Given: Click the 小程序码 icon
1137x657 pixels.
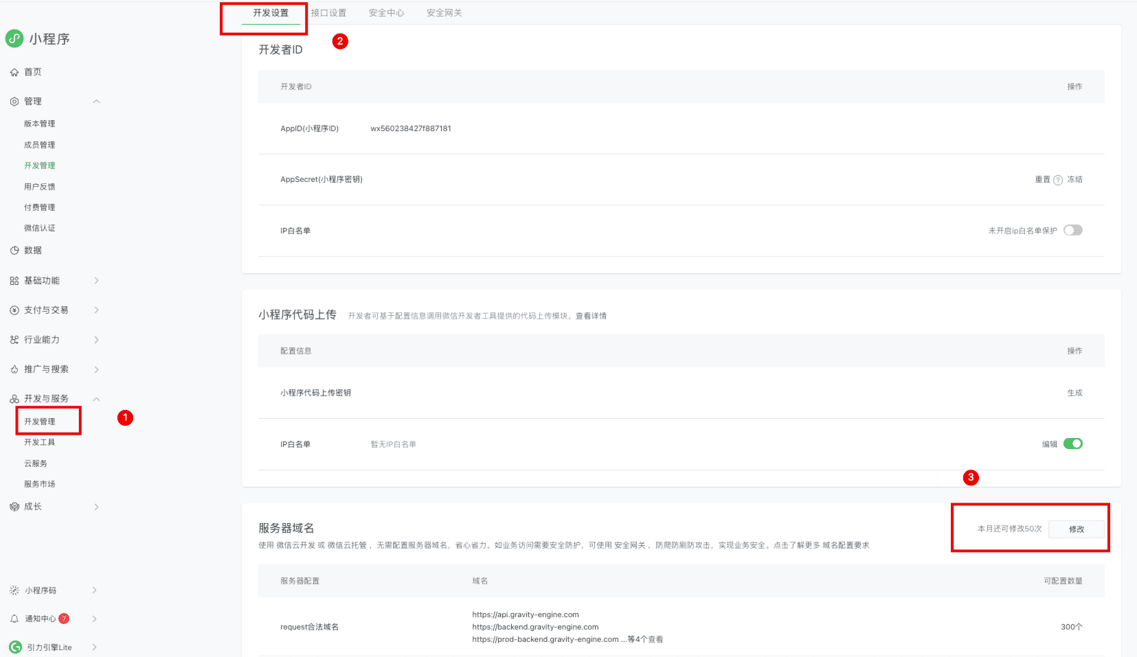Looking at the screenshot, I should 14,590.
